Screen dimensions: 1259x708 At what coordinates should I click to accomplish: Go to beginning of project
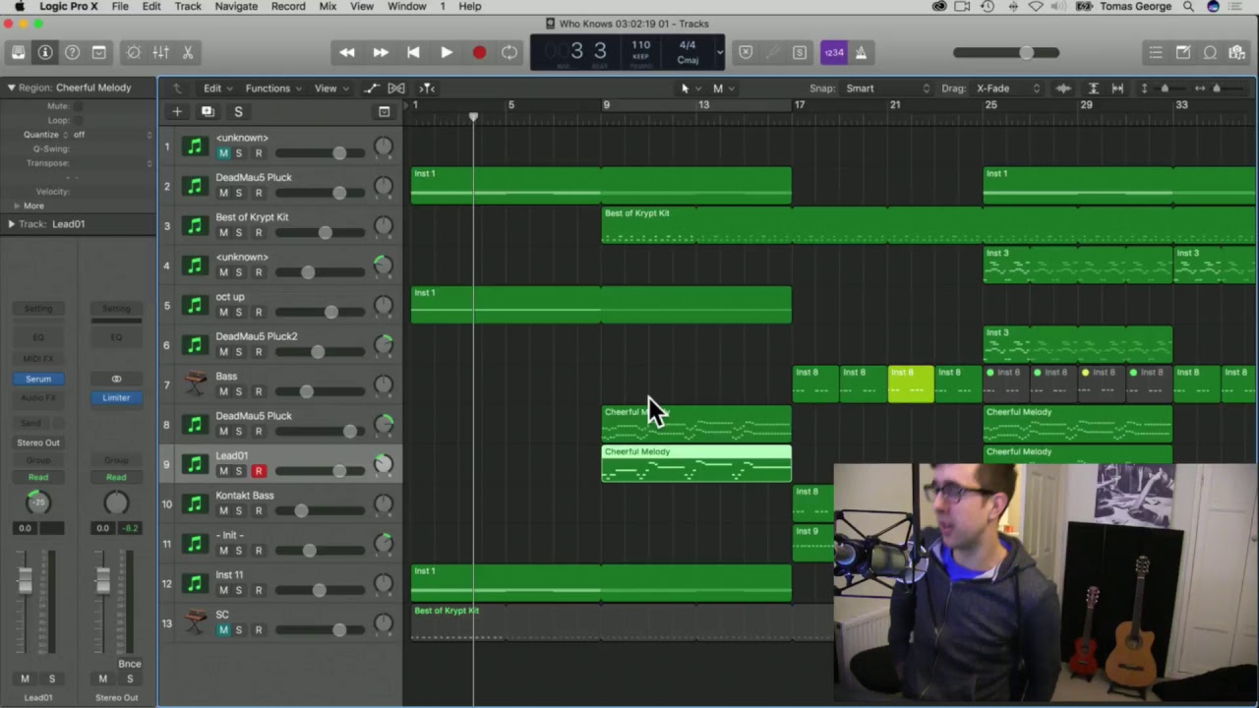click(x=413, y=52)
